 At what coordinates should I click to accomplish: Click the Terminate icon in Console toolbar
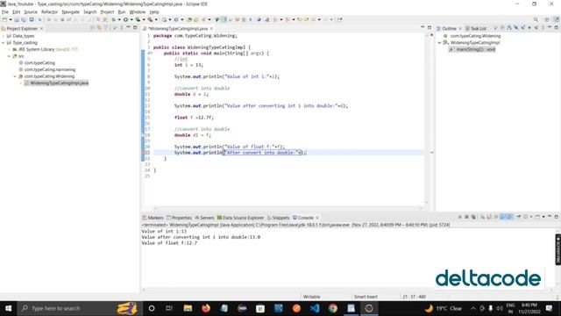[459, 217]
